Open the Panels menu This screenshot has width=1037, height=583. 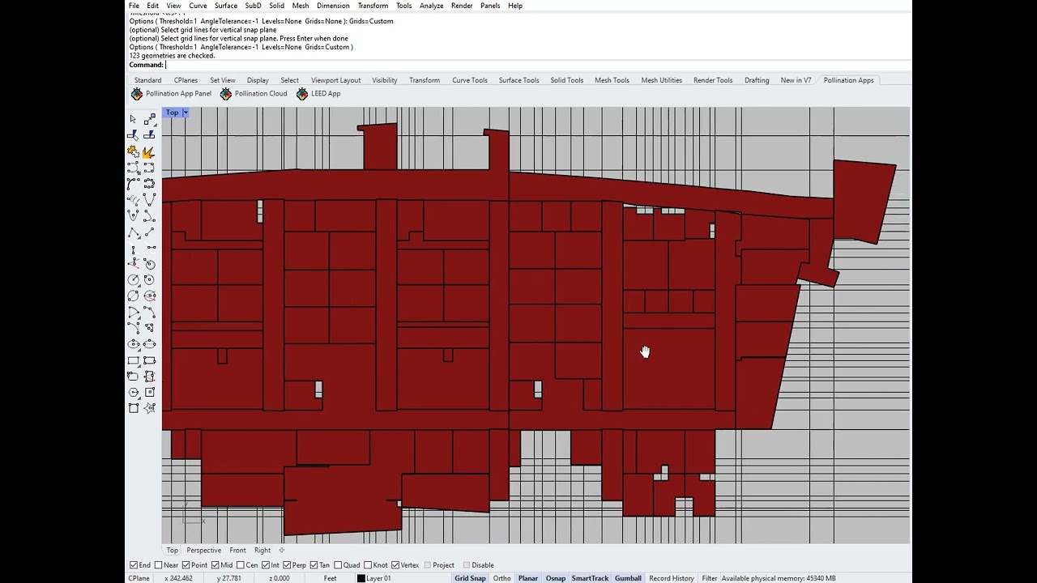pos(490,6)
